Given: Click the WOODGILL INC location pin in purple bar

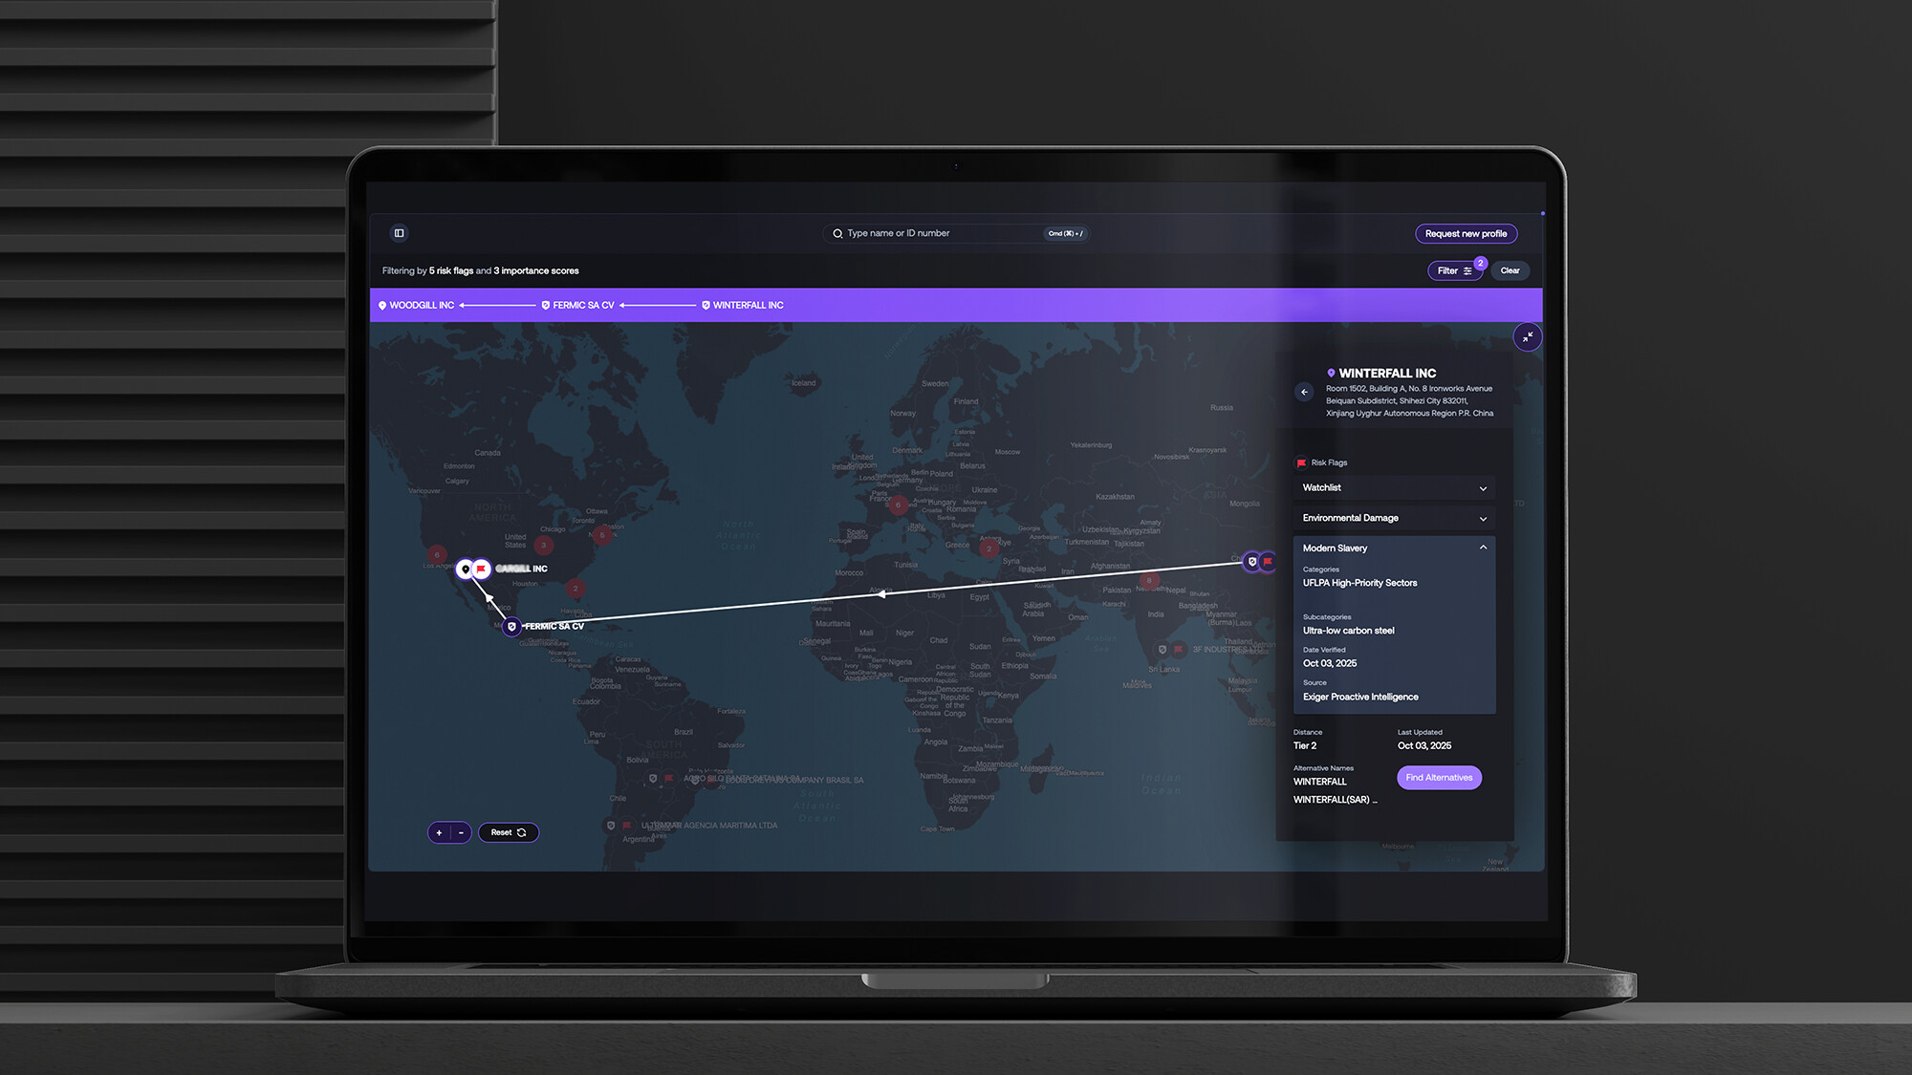Looking at the screenshot, I should 382,306.
